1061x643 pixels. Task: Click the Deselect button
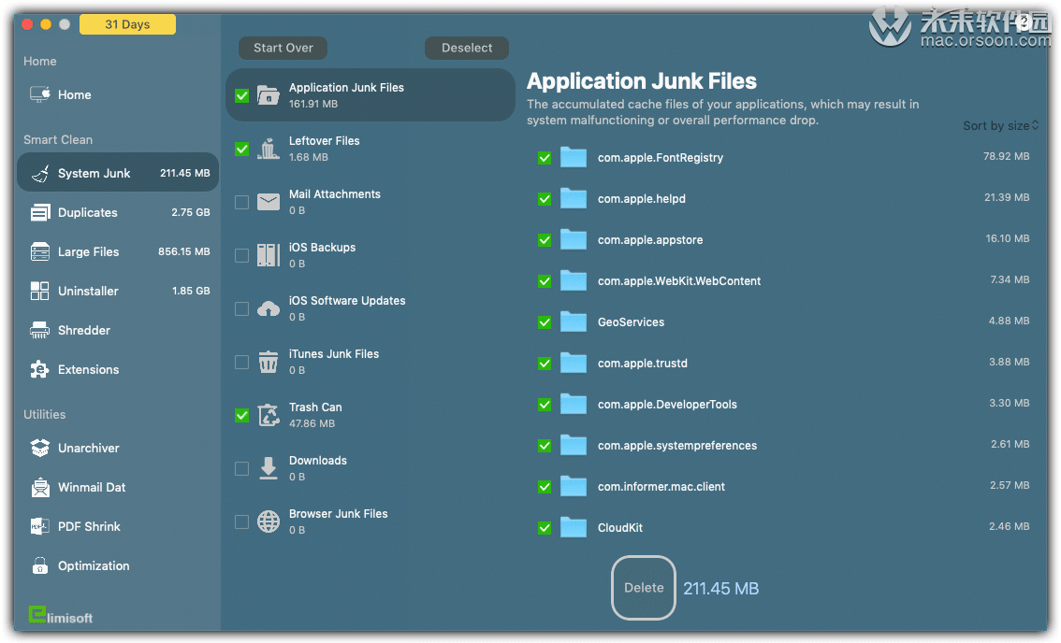467,48
